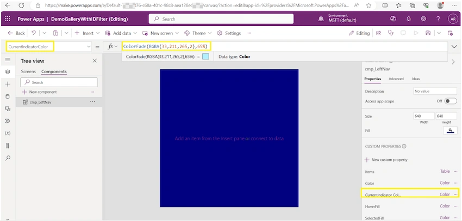Open the Power Apps app launcher waffle
The height and width of the screenshot is (221, 462).
(8, 19)
